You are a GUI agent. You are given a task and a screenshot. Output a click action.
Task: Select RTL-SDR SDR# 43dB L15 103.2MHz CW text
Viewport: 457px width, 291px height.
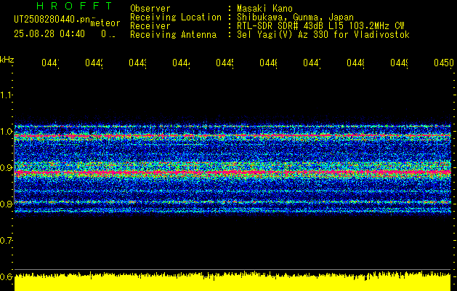[320, 26]
